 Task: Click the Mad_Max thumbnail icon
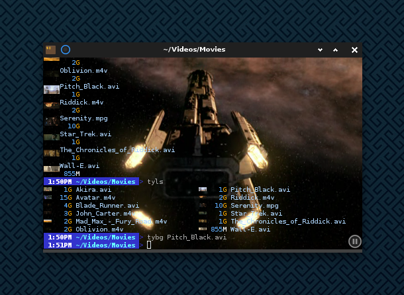tap(48, 221)
